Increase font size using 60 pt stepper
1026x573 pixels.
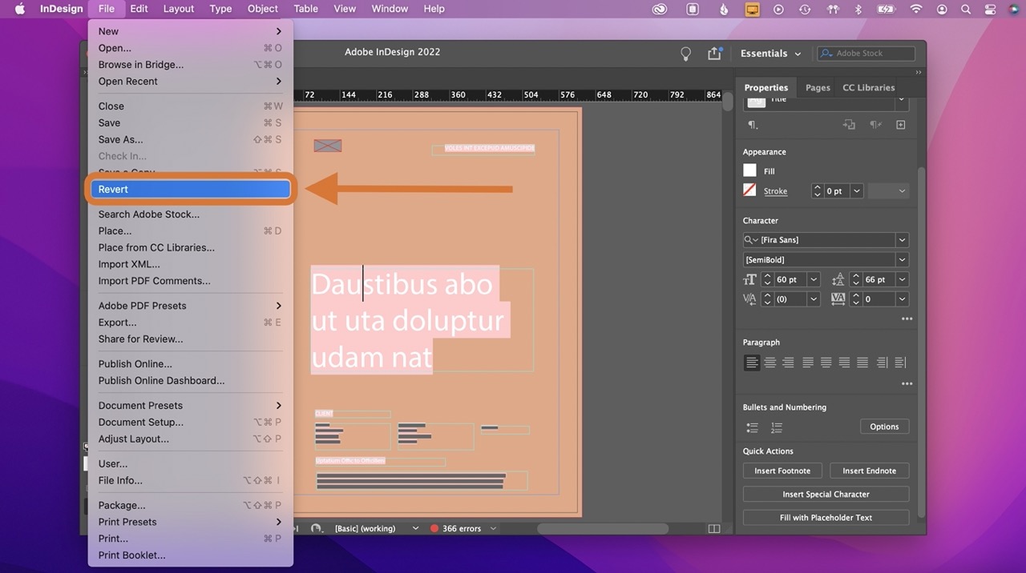[x=767, y=276]
